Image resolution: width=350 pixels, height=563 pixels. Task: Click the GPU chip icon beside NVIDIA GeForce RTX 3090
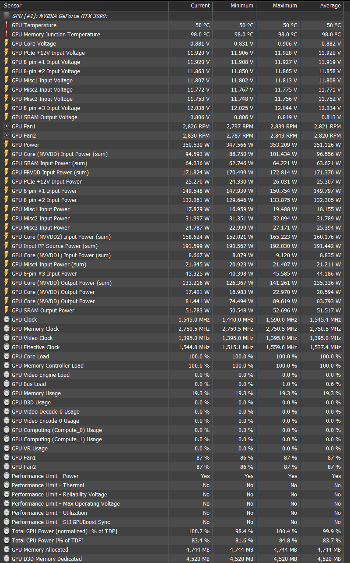click(7, 16)
